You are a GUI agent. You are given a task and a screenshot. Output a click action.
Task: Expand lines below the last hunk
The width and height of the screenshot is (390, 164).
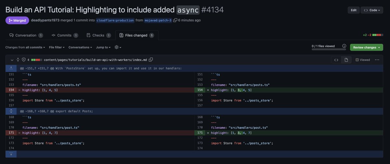tap(11, 154)
